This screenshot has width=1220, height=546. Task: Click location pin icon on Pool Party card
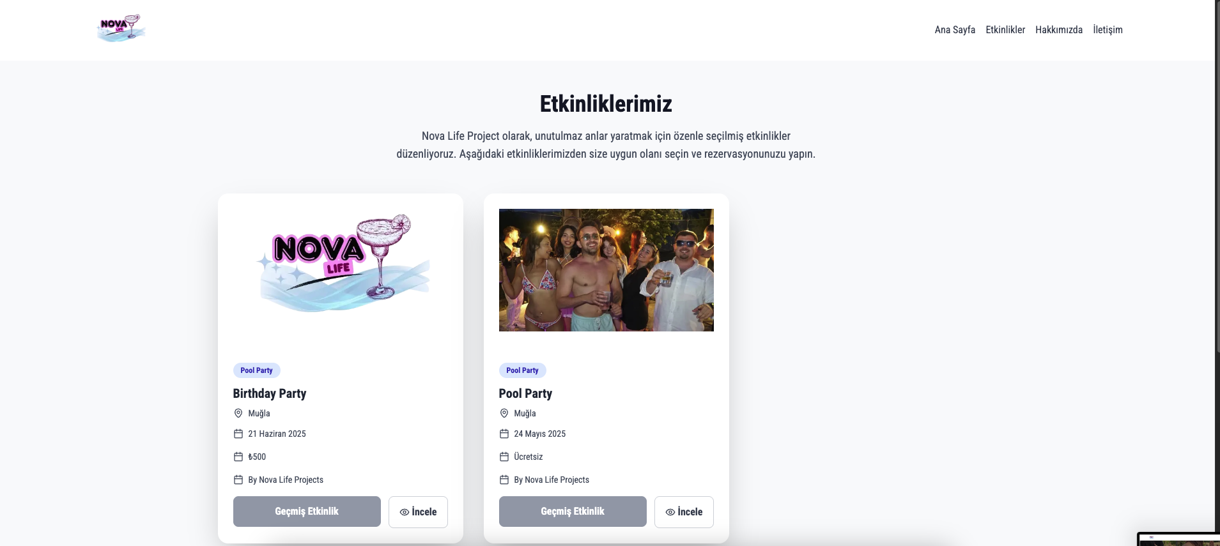[504, 413]
